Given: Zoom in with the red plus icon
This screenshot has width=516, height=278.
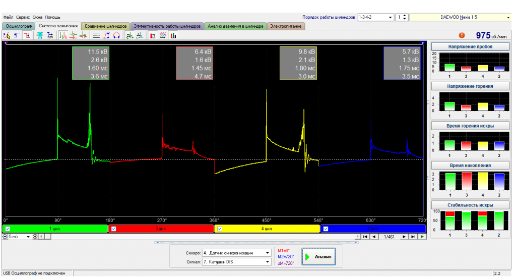Looking at the screenshot, I should (x=35, y=237).
